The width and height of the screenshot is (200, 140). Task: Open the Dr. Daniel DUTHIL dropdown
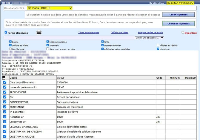tap(50, 8)
